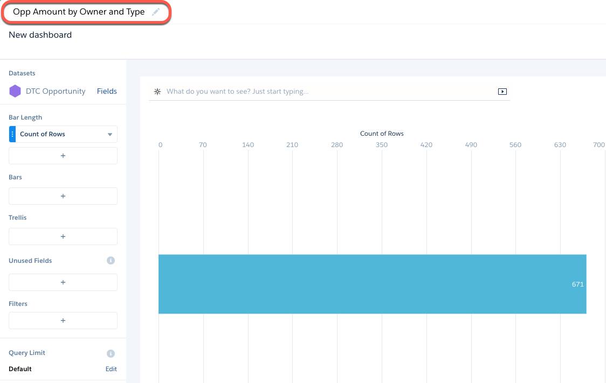Select the blue bar showing 671
The image size is (606, 383).
tap(372, 284)
